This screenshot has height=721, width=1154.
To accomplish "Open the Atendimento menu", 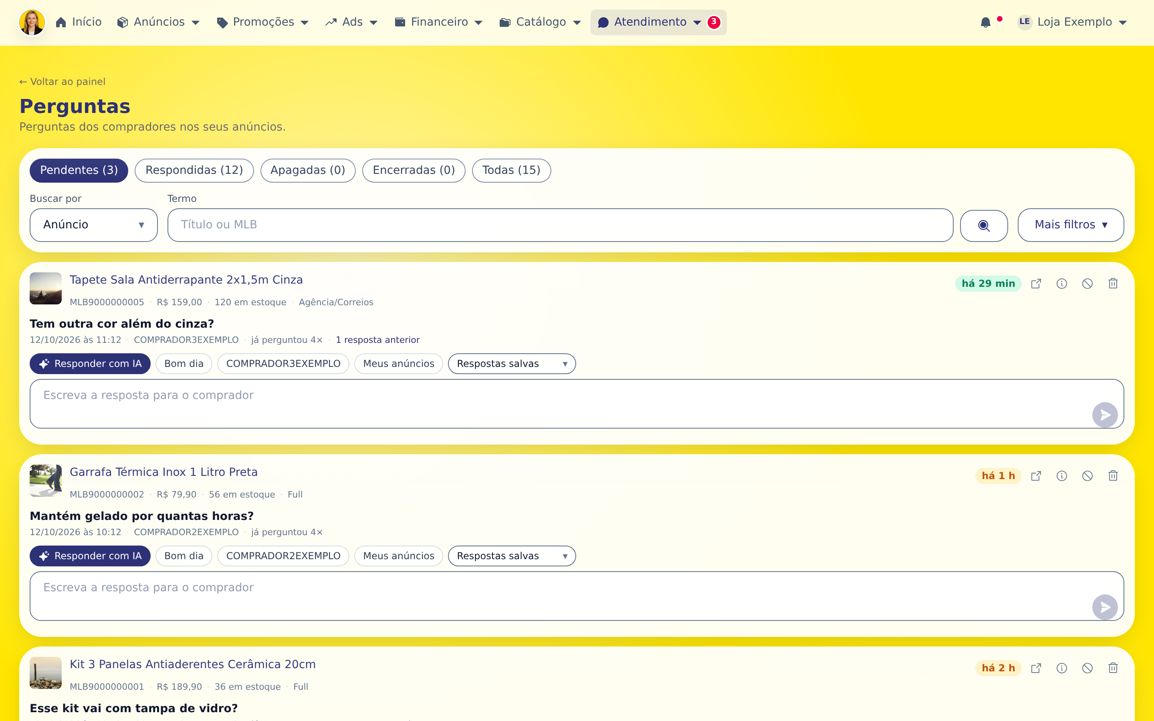I will (658, 22).
